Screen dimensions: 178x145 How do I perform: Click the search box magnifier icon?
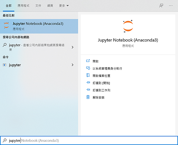pyautogui.click(x=5, y=140)
